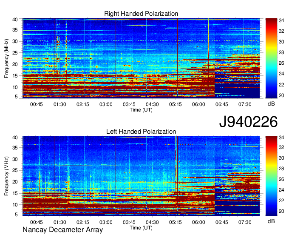Click the 20 value on the top colorbar
This screenshot has height=235, width=289.
click(x=281, y=95)
